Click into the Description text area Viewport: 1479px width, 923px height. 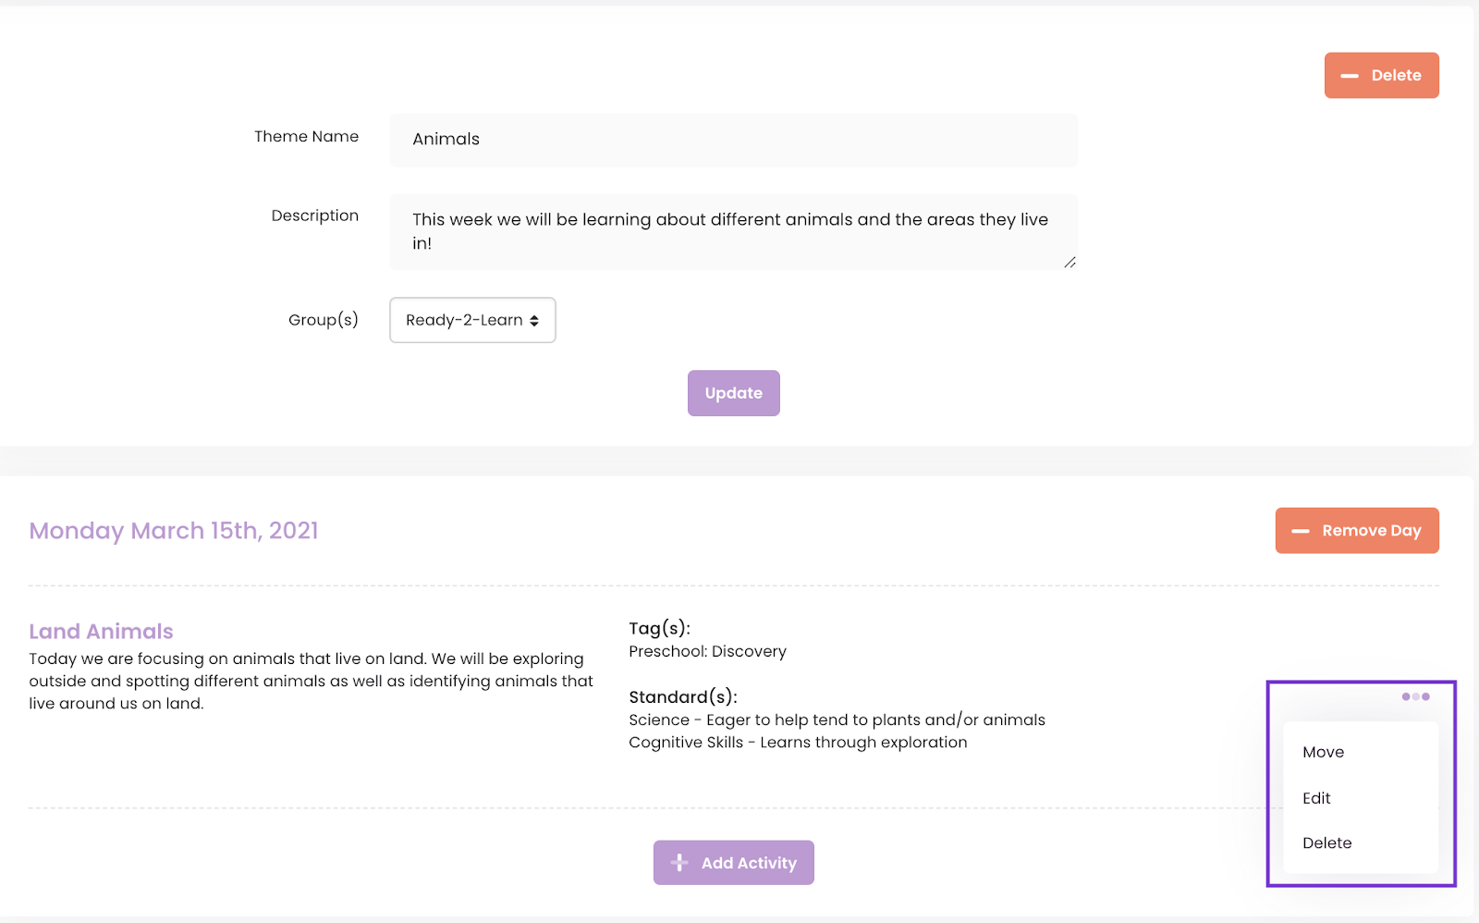pyautogui.click(x=734, y=231)
